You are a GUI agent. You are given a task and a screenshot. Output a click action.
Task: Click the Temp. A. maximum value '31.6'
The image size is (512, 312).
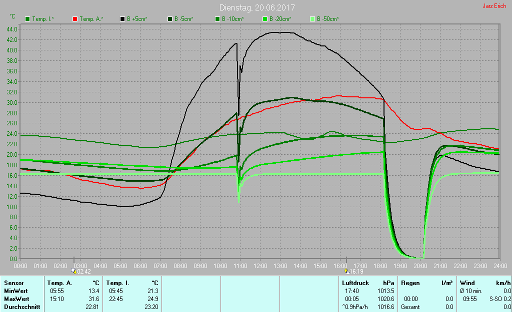click(x=94, y=299)
